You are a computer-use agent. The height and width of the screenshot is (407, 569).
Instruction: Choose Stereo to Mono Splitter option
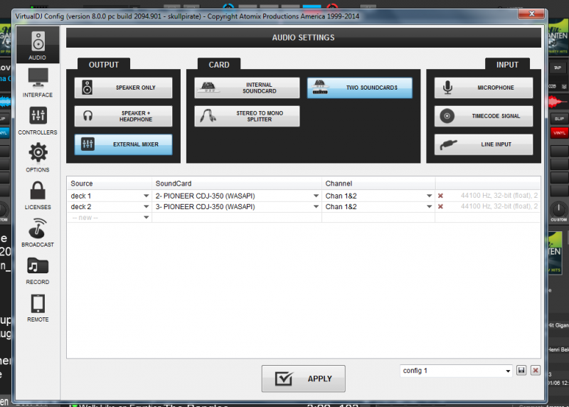point(247,116)
